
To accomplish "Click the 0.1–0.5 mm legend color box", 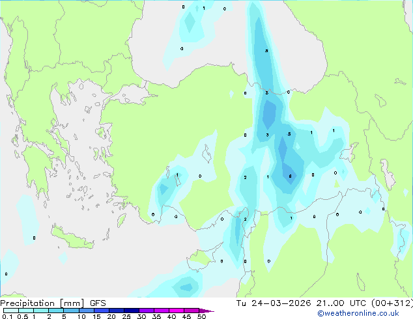I will [x=11, y=311].
